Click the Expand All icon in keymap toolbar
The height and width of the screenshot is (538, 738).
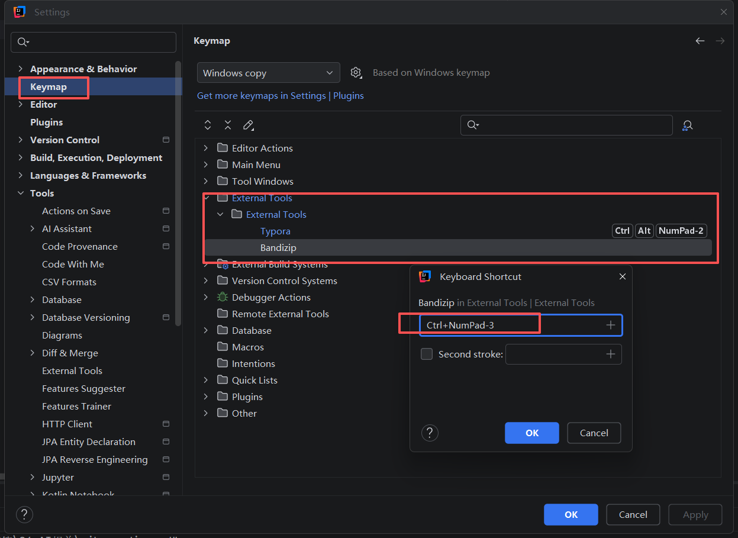point(208,125)
